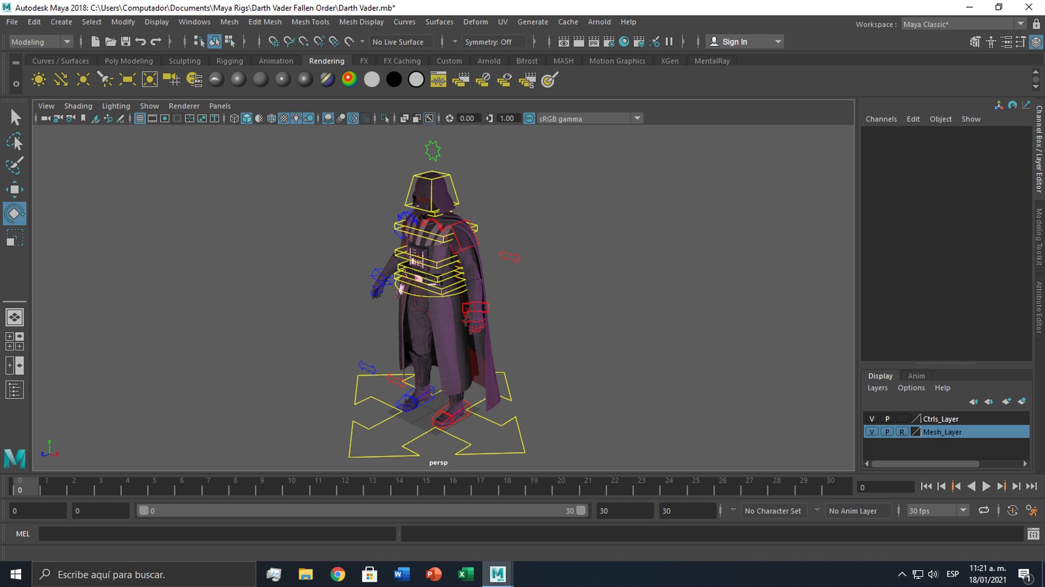
Task: Toggle playback P of Ctrls_Layer
Action: 887,419
